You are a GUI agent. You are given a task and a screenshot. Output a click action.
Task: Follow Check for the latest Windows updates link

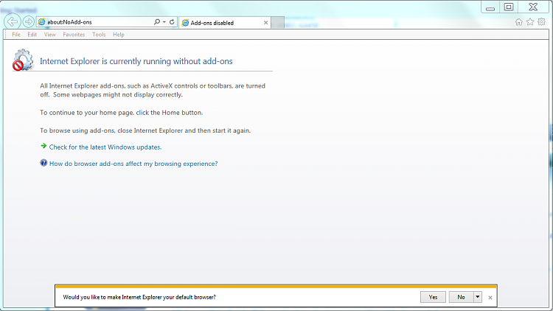(x=105, y=147)
